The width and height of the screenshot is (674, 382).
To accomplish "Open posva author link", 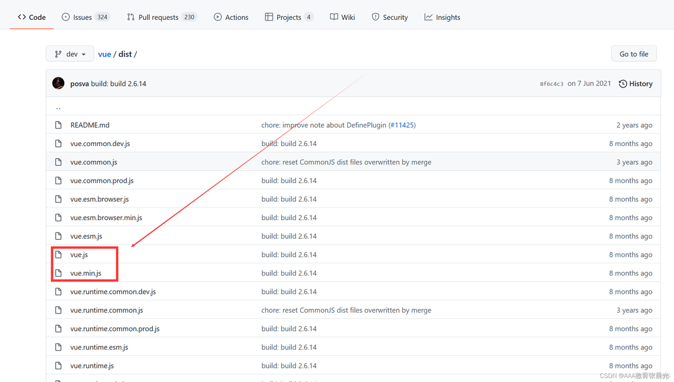I will pyautogui.click(x=80, y=84).
